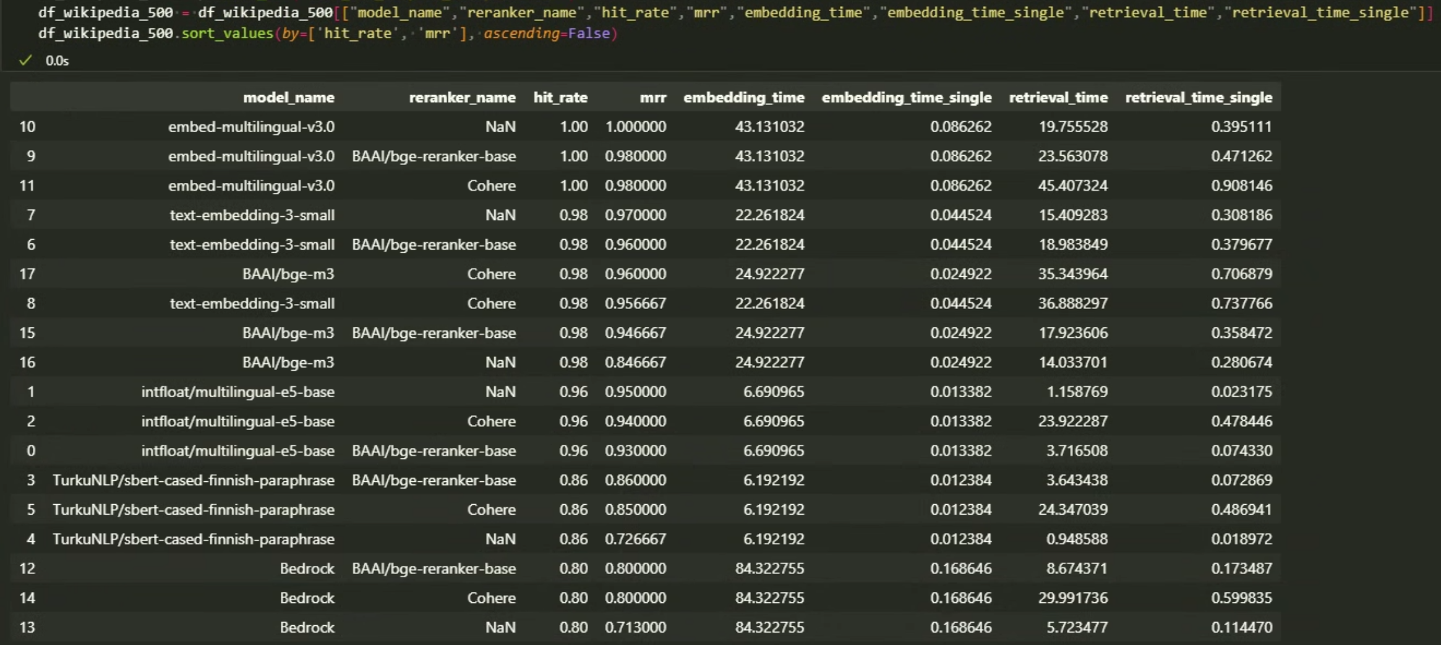This screenshot has width=1441, height=645.
Task: Click row index 15
Action: click(27, 333)
